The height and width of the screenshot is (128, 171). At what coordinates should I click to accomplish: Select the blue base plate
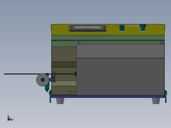point(108,96)
